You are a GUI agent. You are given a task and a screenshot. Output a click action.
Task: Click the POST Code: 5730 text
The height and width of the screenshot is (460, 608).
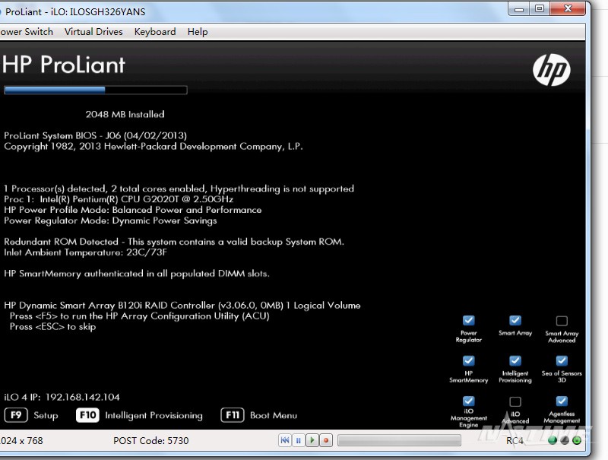pos(150,440)
